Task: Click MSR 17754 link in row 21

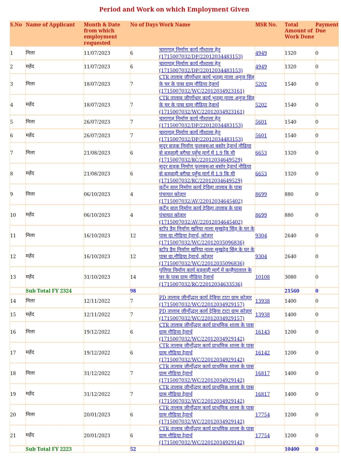Action: point(262,436)
